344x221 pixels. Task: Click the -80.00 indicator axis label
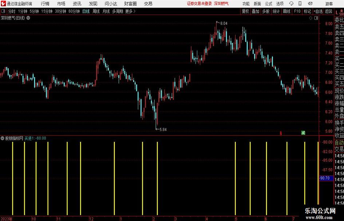tap(327, 142)
